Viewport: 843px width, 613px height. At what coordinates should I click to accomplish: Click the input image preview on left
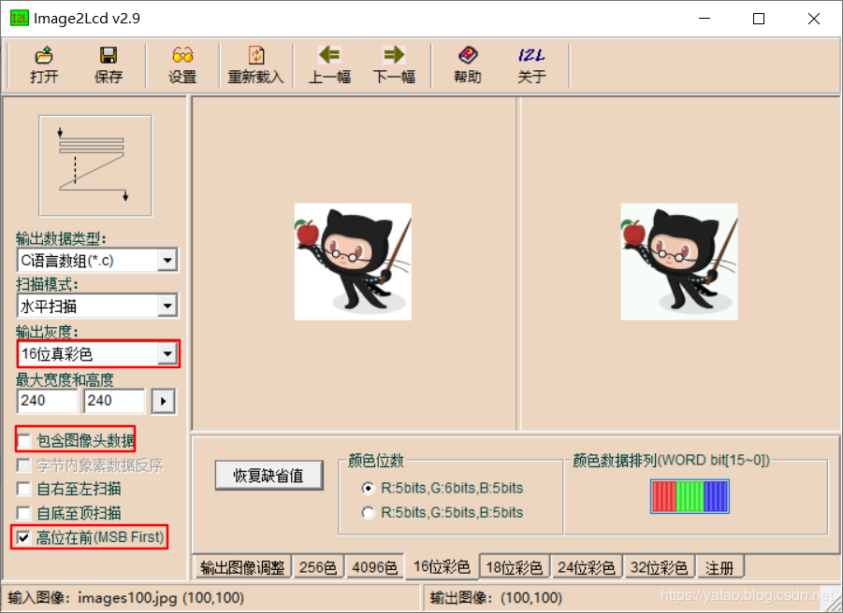pos(353,262)
